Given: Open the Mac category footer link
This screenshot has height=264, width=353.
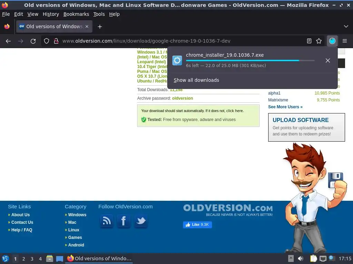Looking at the screenshot, I should click(72, 222).
